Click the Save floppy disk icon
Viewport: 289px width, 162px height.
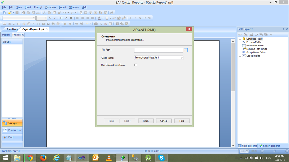[x=17, y=13]
